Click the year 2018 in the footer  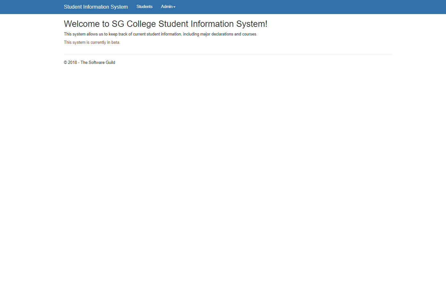click(x=72, y=63)
